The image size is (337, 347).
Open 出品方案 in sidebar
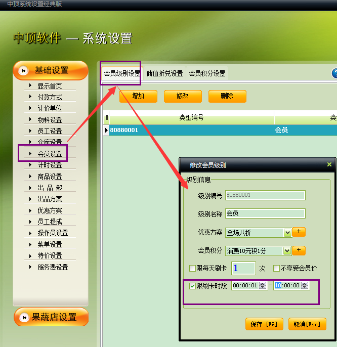[x=50, y=199]
